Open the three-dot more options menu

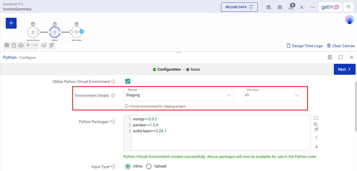click(313, 7)
